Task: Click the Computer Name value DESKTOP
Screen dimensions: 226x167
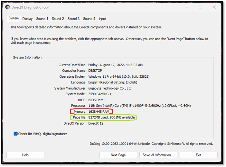Action: [95, 71]
